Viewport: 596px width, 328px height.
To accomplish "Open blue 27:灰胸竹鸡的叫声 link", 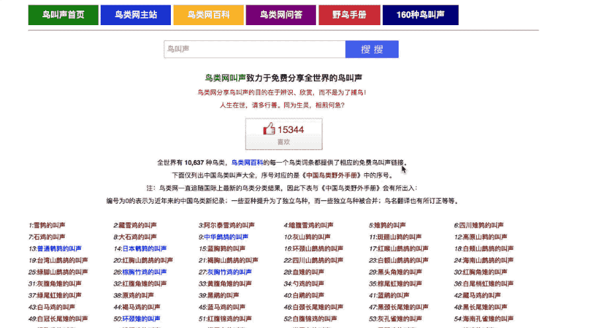I will 225,272.
